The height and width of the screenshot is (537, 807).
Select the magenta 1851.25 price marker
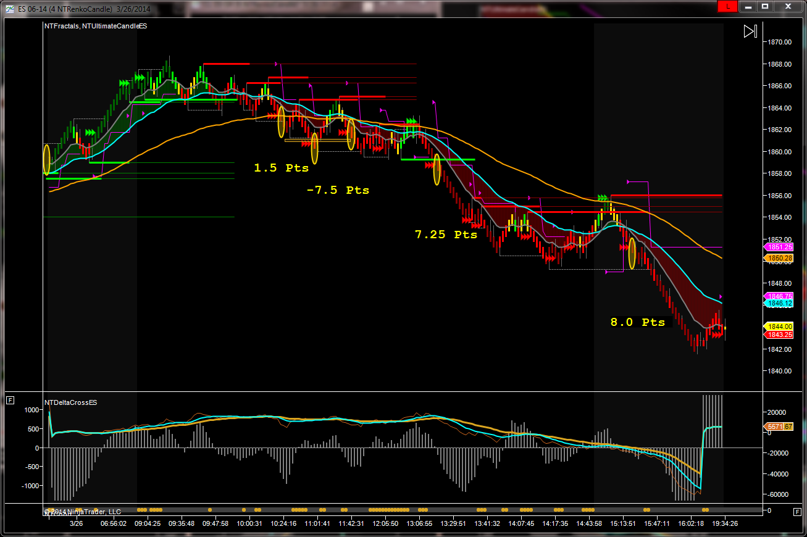coord(780,247)
